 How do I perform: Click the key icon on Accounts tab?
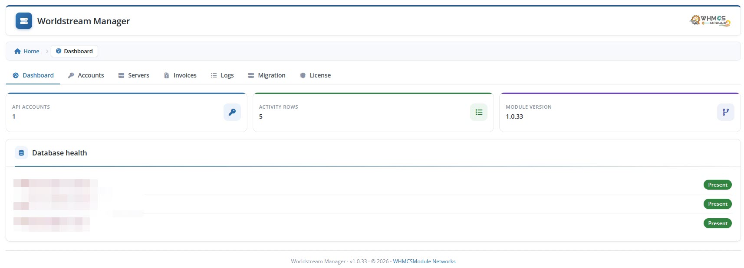[71, 75]
